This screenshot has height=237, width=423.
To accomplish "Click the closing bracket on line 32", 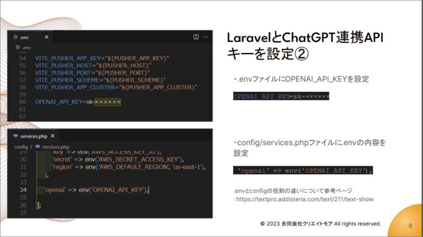I will point(47,175).
